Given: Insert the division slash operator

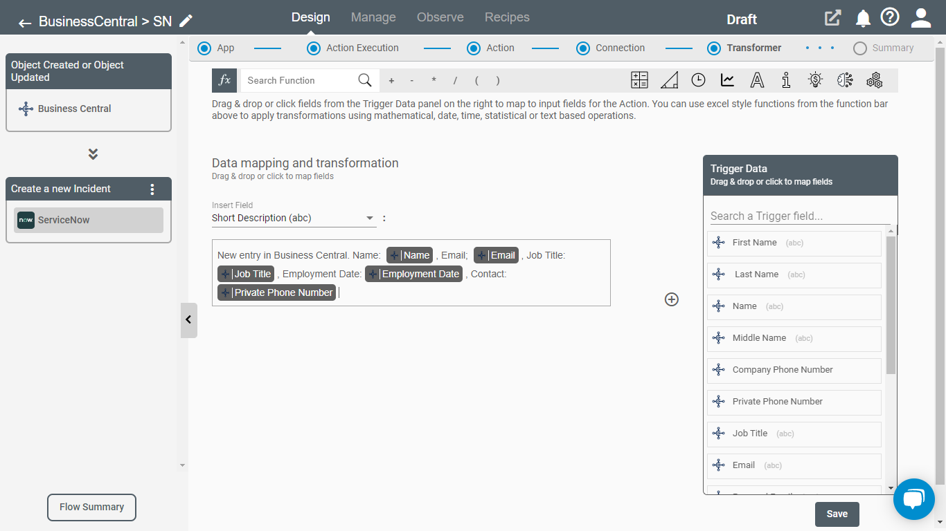Looking at the screenshot, I should click(455, 81).
